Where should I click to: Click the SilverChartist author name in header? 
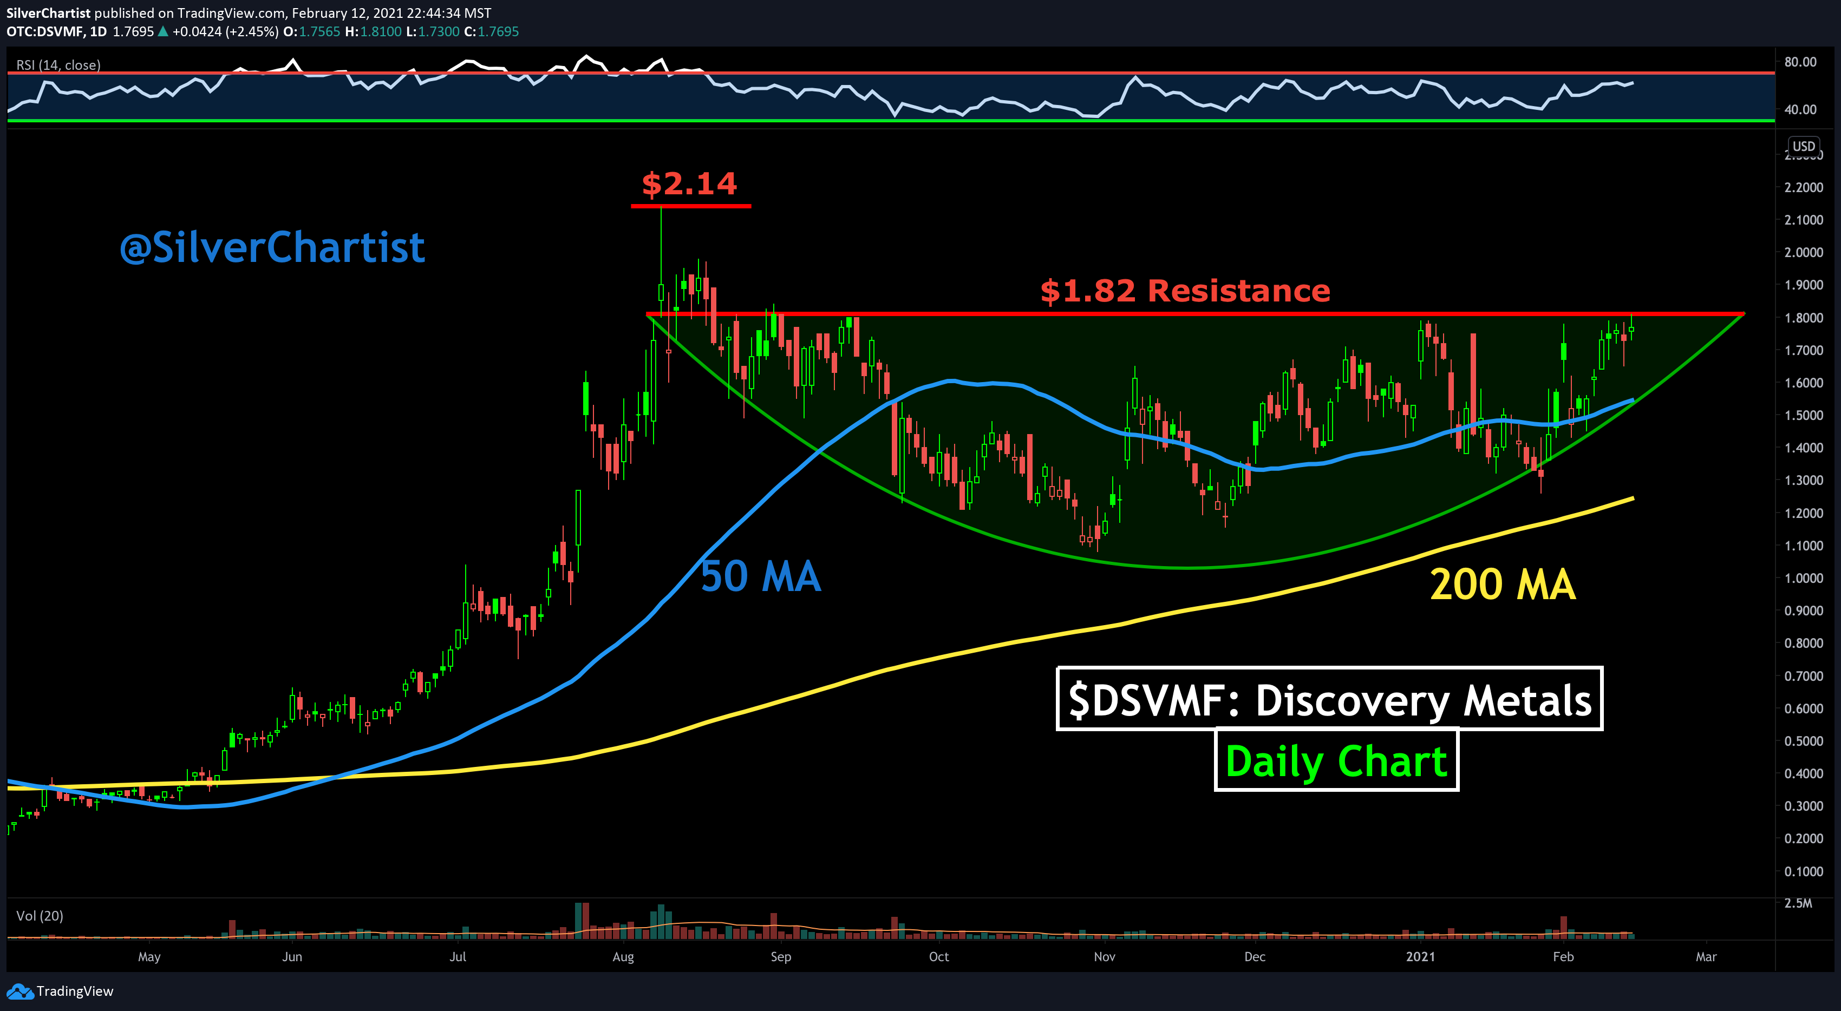(x=48, y=13)
